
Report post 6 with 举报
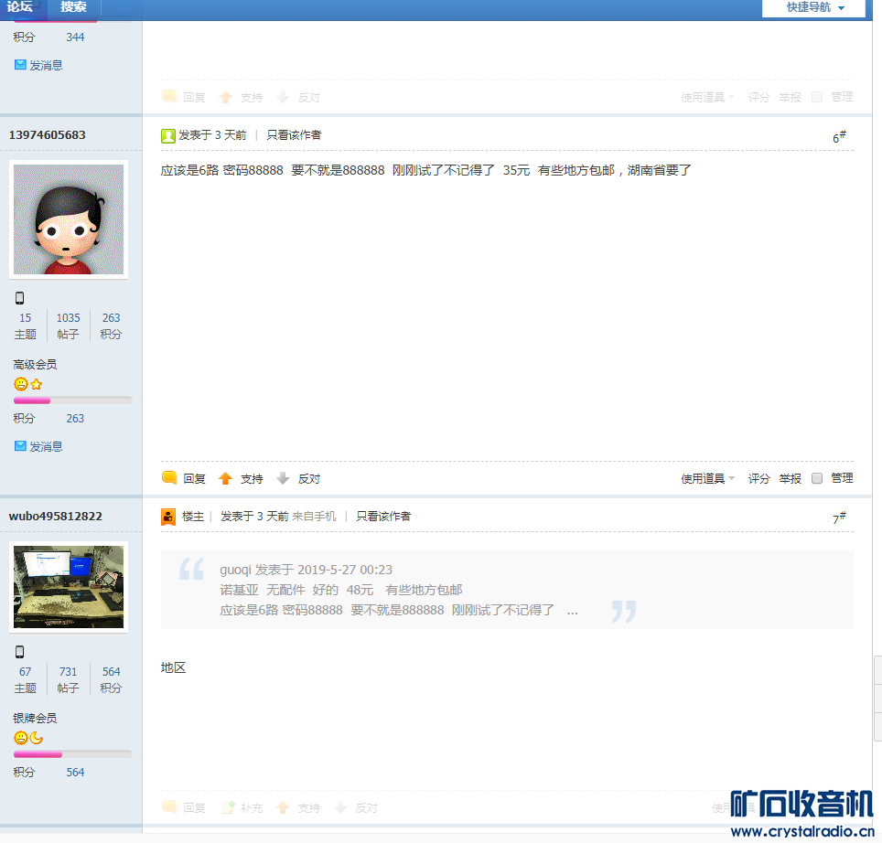click(790, 478)
